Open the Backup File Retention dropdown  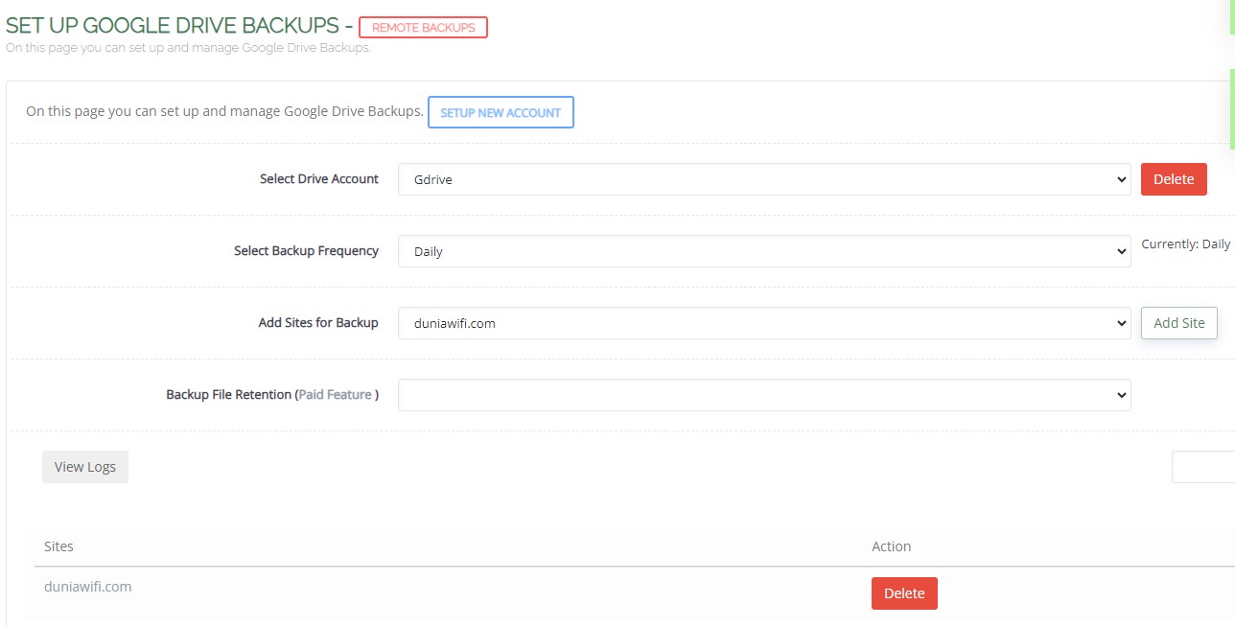762,395
